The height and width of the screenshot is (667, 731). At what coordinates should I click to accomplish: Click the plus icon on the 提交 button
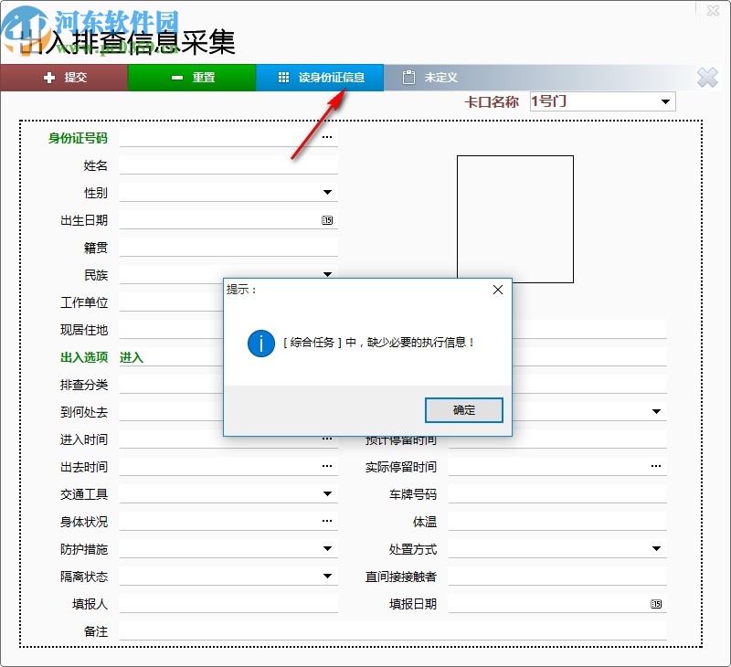point(50,78)
